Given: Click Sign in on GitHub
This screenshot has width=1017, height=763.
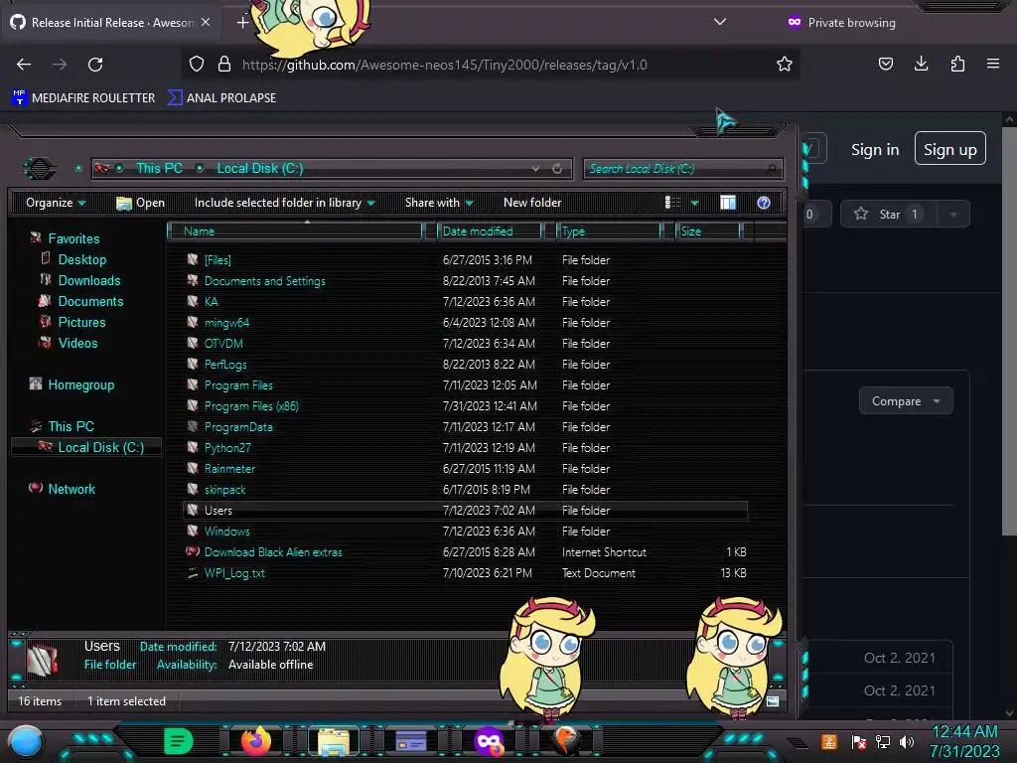Looking at the screenshot, I should 875,150.
